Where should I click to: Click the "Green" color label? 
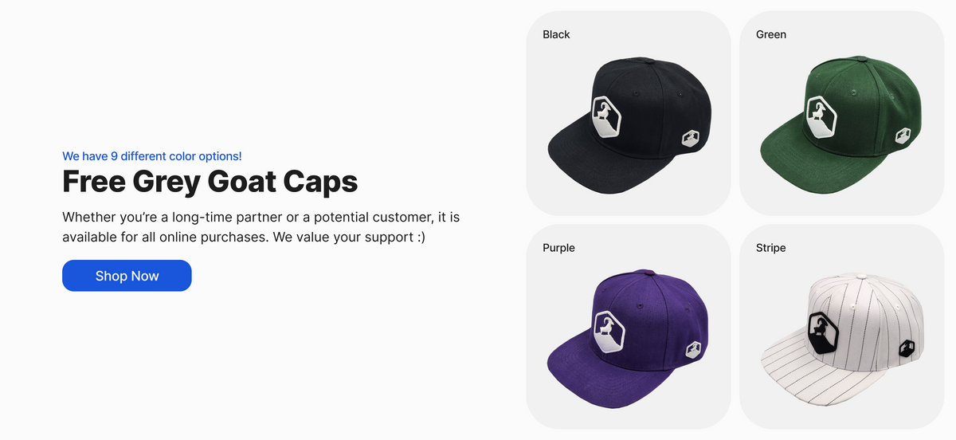coord(771,34)
